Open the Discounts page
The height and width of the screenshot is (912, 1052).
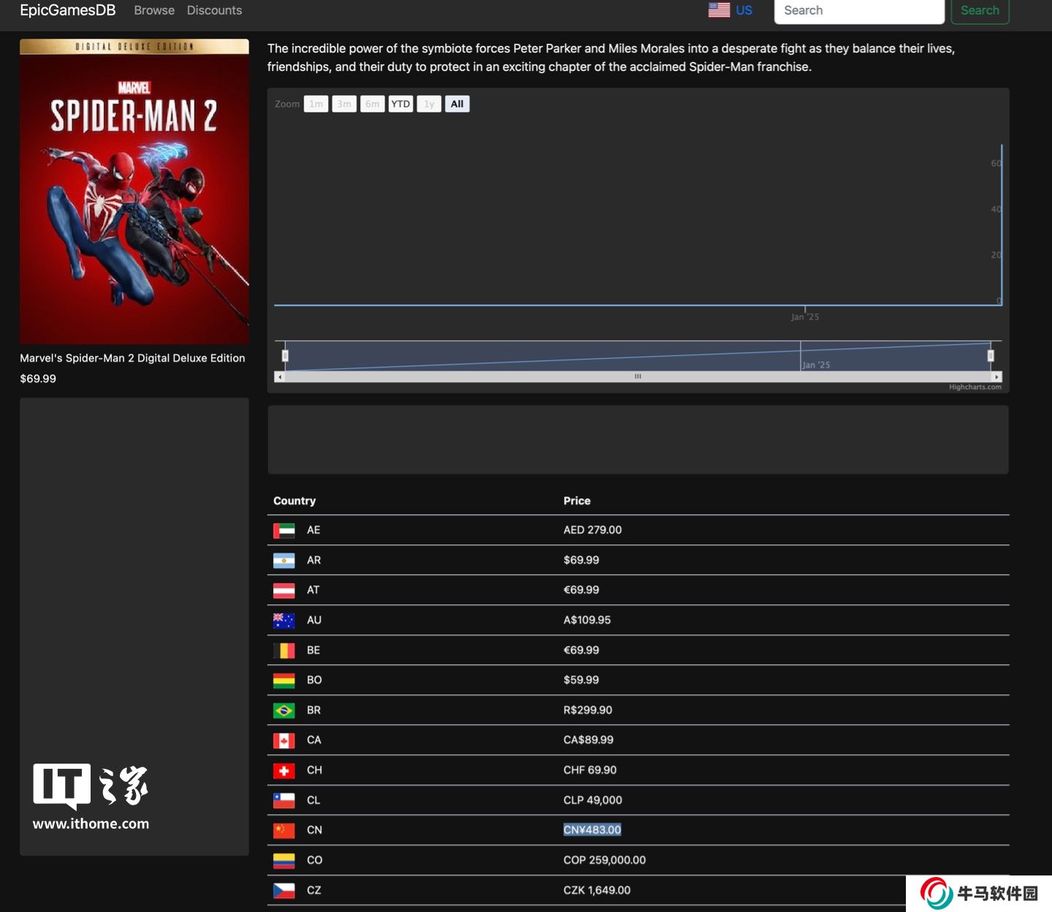[214, 10]
